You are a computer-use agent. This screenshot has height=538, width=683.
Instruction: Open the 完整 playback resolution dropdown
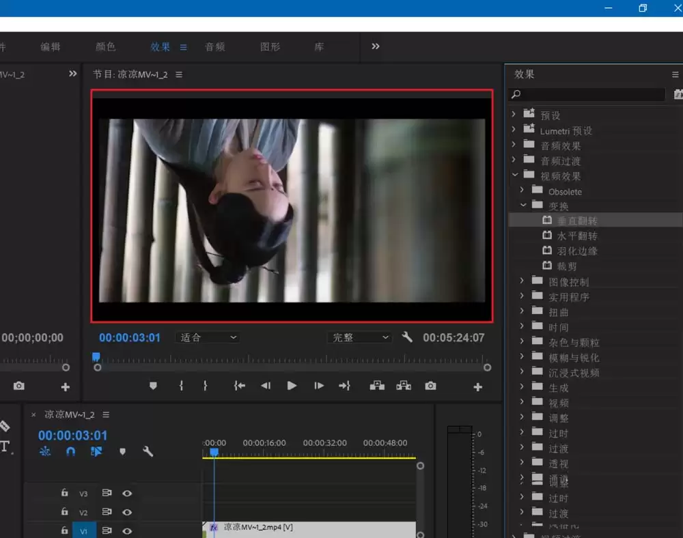[x=359, y=337]
